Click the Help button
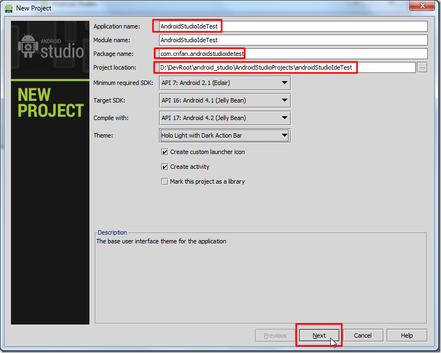 (x=406, y=335)
